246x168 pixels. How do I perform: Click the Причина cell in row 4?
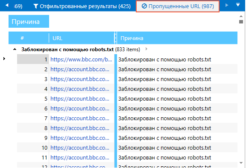tap(177, 89)
